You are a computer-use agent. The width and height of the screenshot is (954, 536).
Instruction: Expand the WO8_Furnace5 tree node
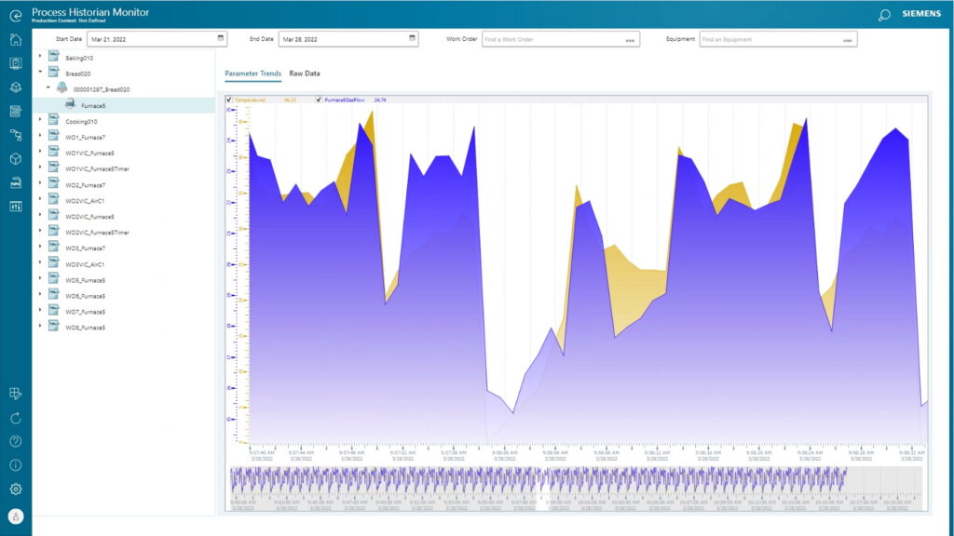[x=41, y=326]
